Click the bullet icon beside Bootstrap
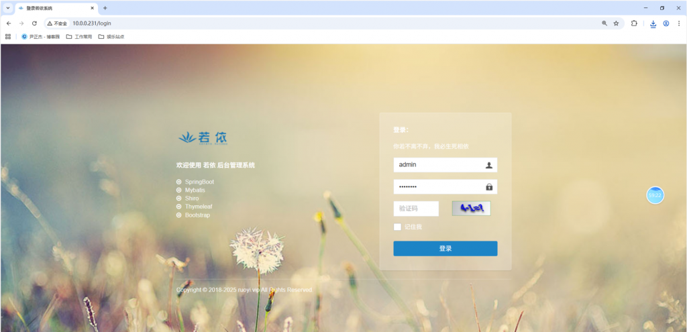 pos(178,215)
